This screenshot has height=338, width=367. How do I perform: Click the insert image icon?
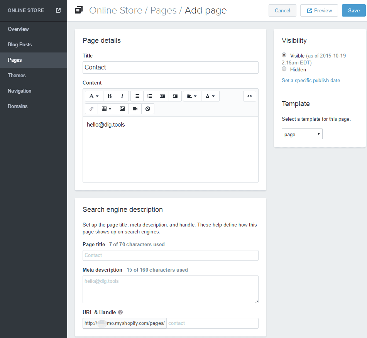coord(122,109)
